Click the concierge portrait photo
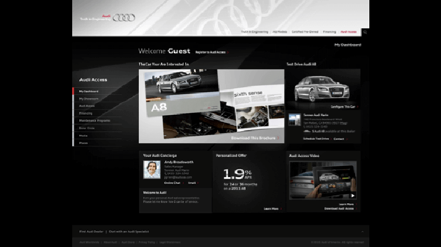Screen dimensions: 441x247 [x=152, y=169]
